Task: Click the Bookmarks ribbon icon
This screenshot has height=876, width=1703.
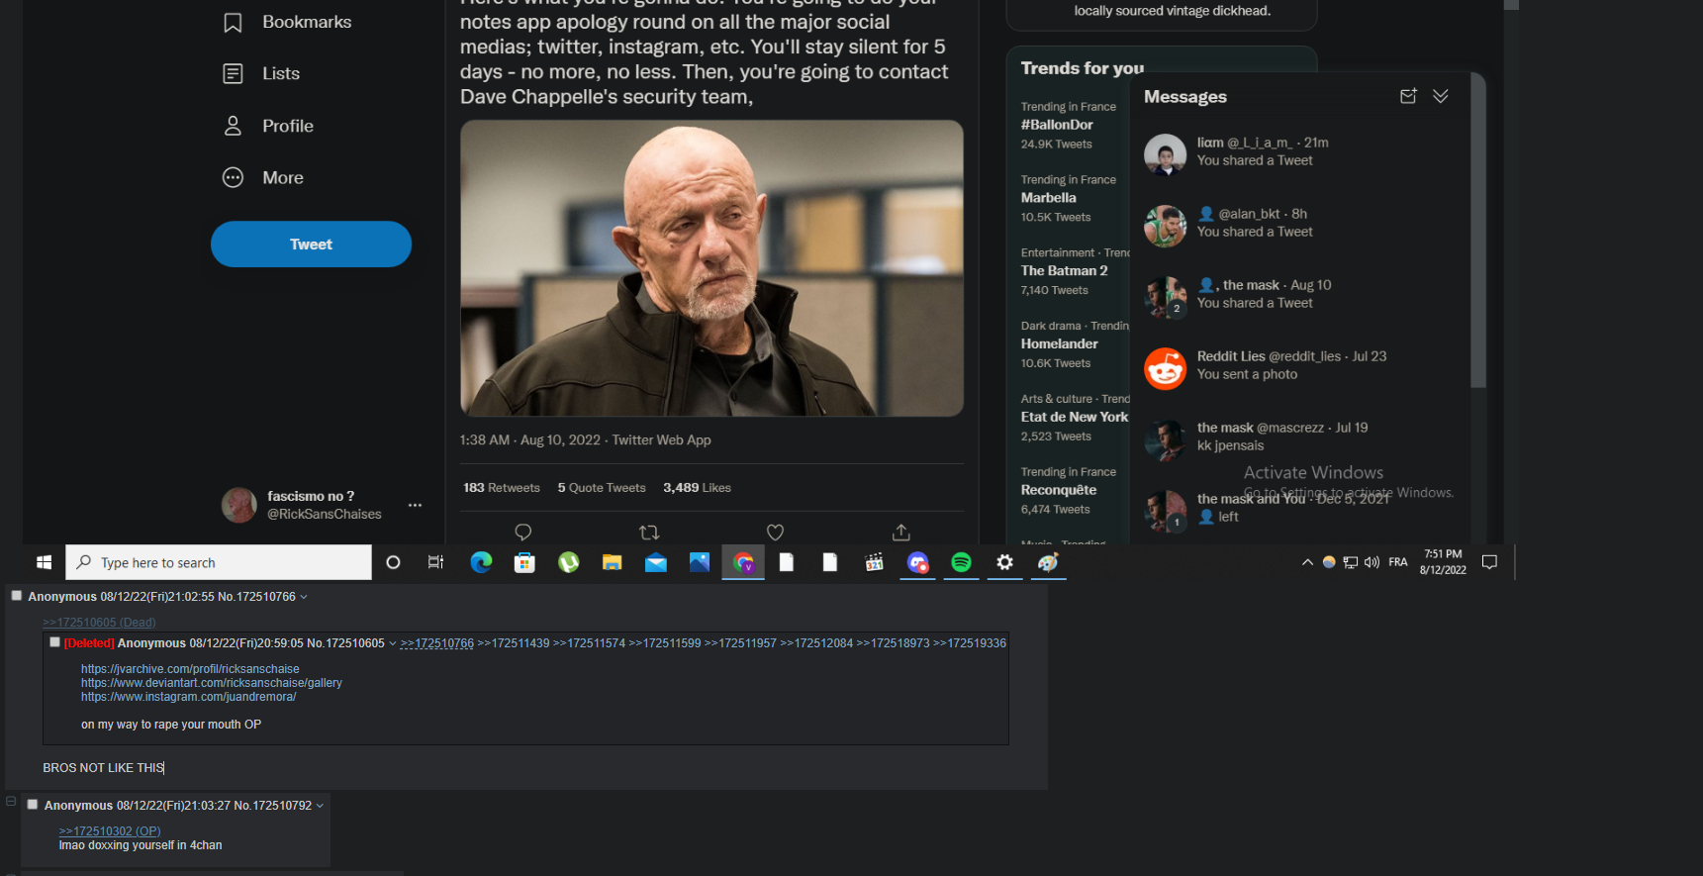Action: tap(233, 22)
